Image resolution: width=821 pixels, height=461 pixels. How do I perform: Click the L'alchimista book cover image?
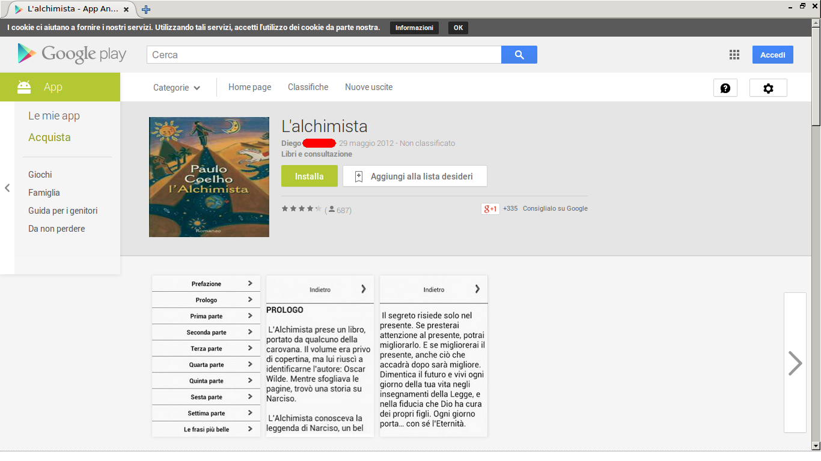click(x=209, y=177)
